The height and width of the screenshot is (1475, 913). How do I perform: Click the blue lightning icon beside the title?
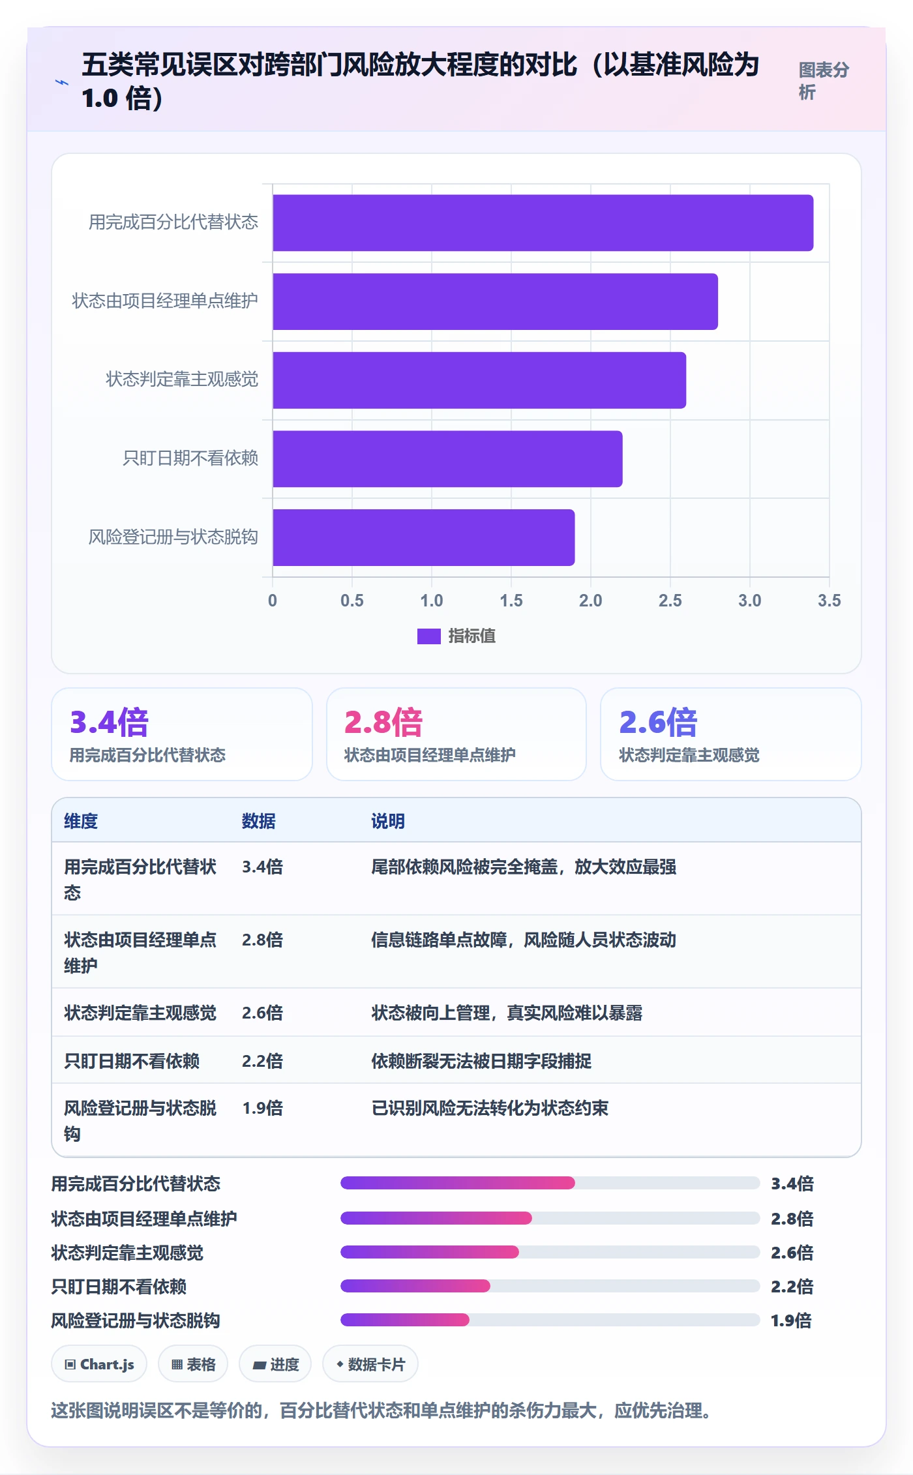[61, 82]
